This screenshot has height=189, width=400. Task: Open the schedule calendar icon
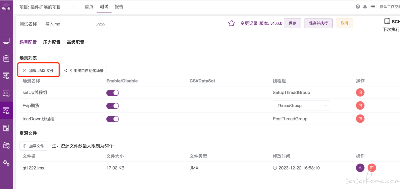tap(387, 21)
